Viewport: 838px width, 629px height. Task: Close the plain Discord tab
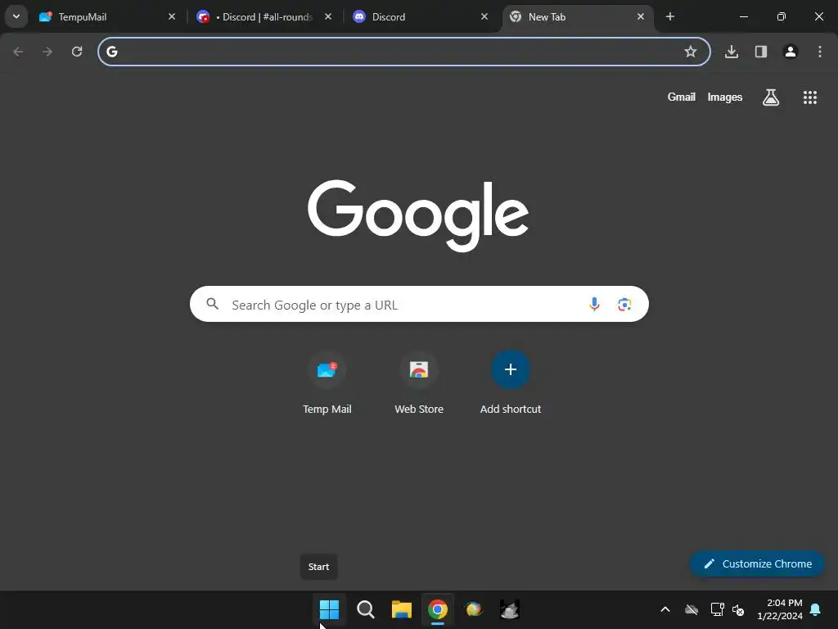pyautogui.click(x=484, y=16)
